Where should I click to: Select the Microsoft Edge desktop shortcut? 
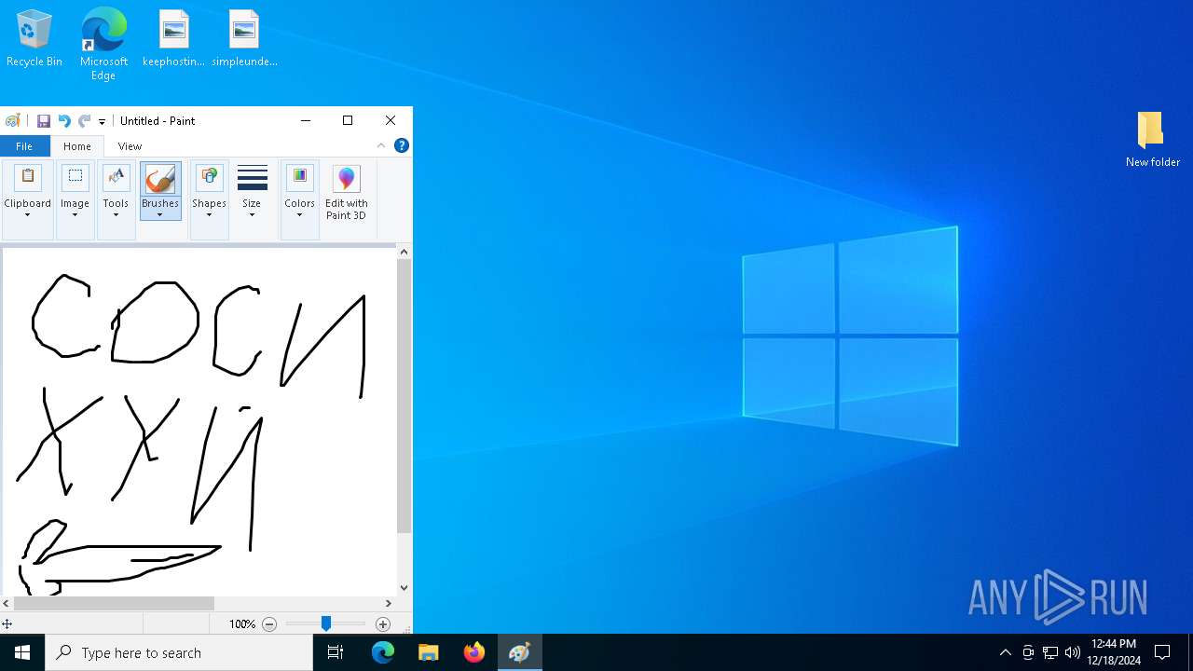point(103,44)
